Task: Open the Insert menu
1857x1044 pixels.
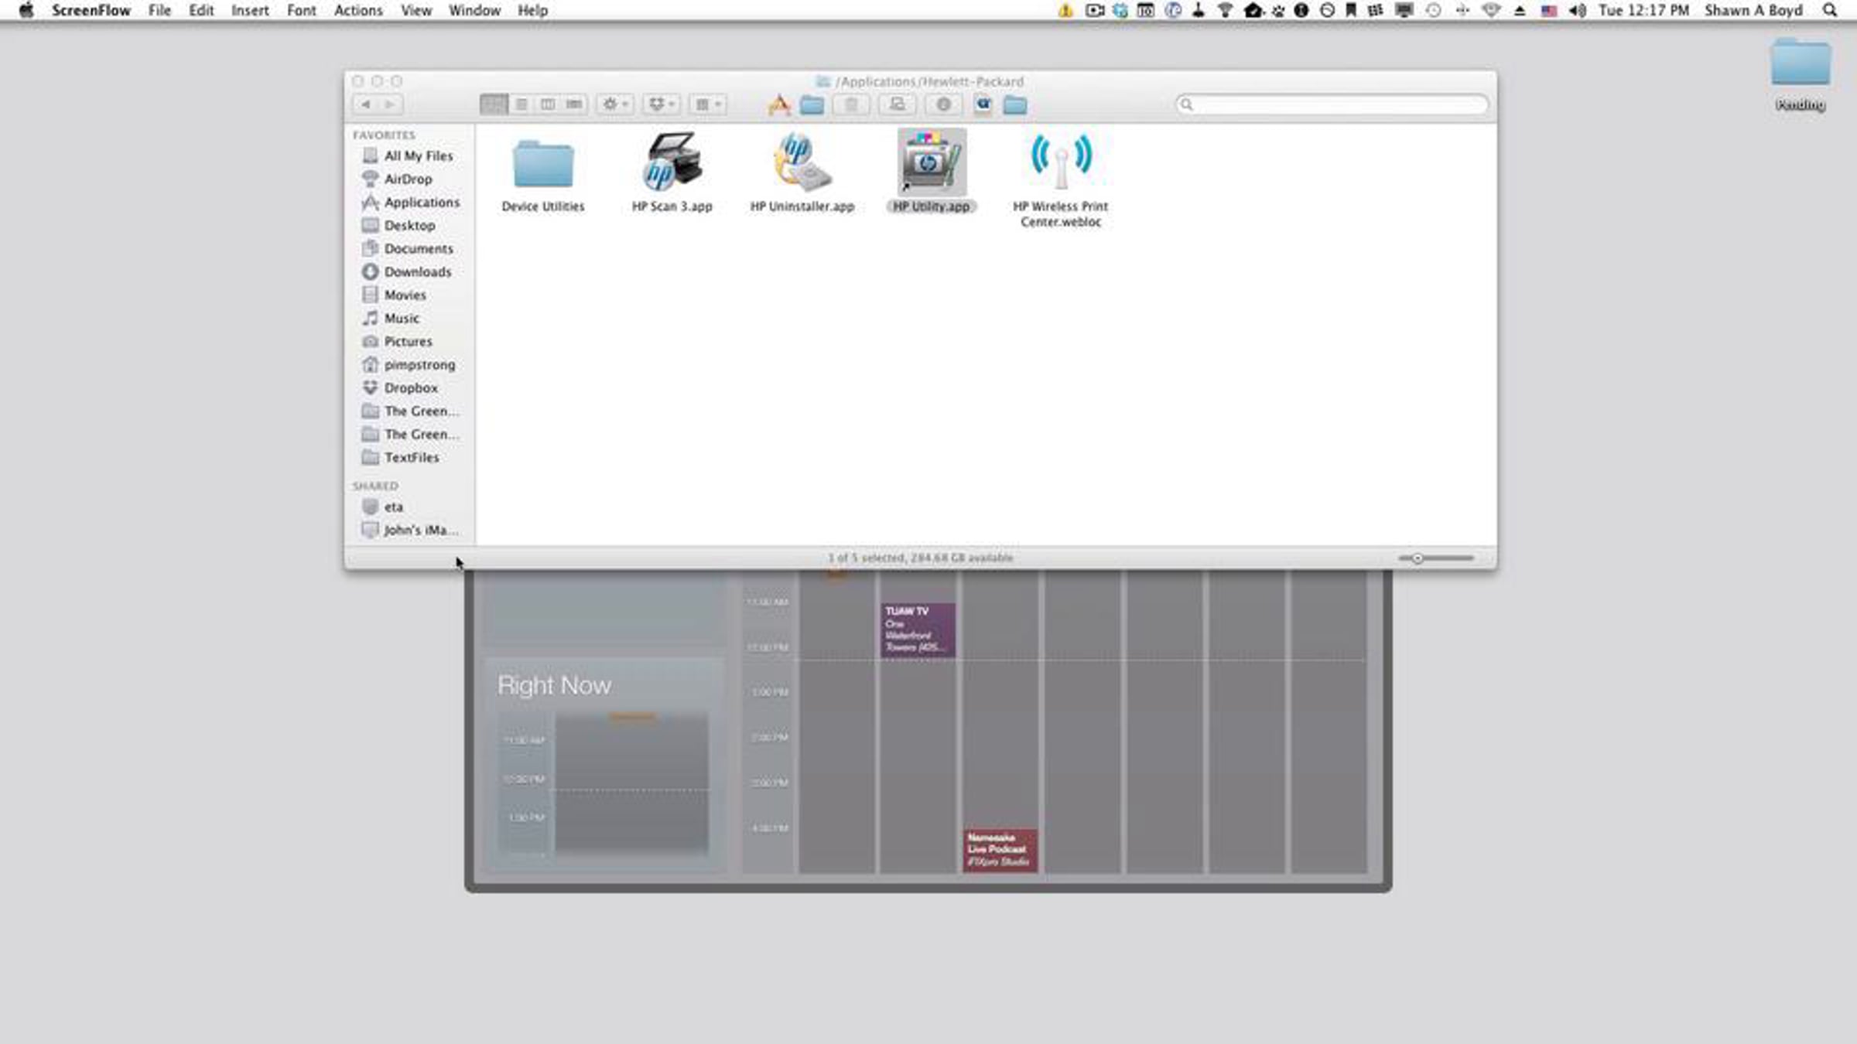Action: coord(249,10)
